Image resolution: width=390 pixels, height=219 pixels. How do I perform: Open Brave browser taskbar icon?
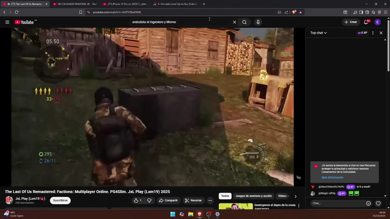pyautogui.click(x=200, y=214)
